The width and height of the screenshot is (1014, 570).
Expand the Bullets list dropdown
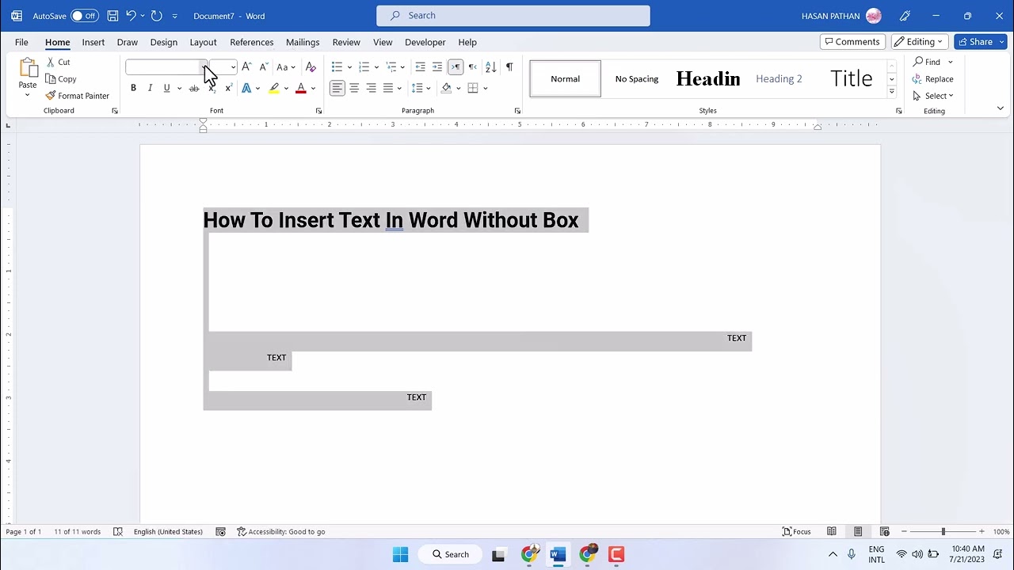click(x=349, y=67)
